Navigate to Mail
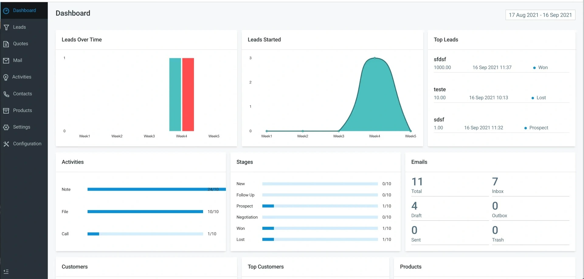This screenshot has width=584, height=279. tap(18, 60)
